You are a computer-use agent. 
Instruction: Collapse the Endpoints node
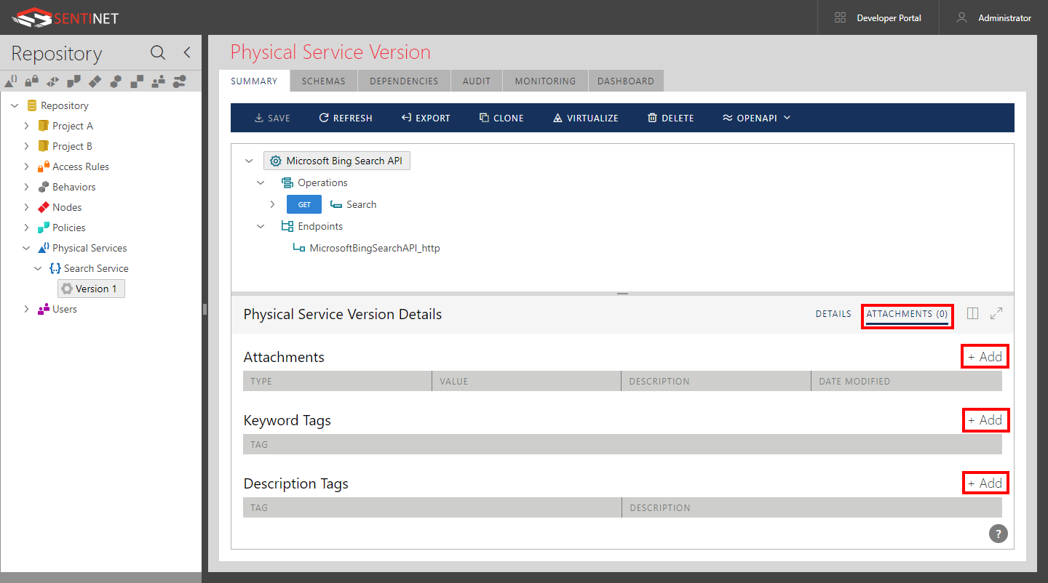pos(261,226)
